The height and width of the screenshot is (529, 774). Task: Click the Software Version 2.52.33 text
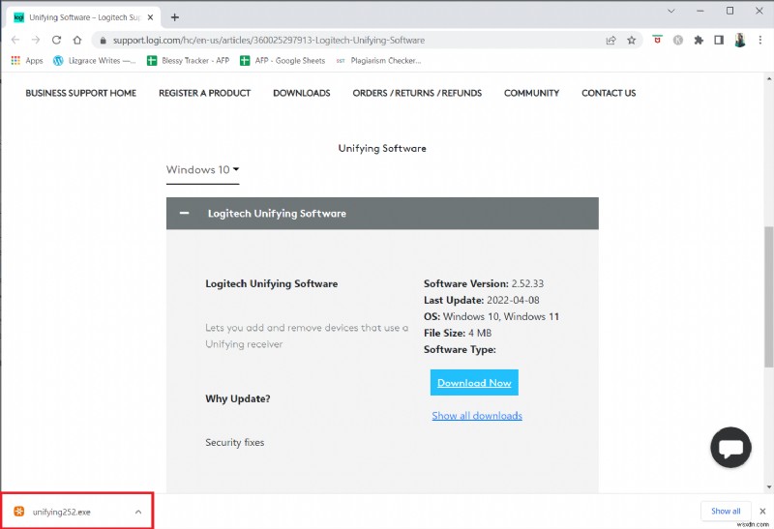(483, 283)
